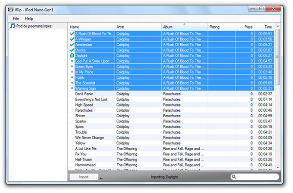This screenshot has height=193, width=293.
Task: Click the scroll down arrow of track list
Action: coord(278,167)
